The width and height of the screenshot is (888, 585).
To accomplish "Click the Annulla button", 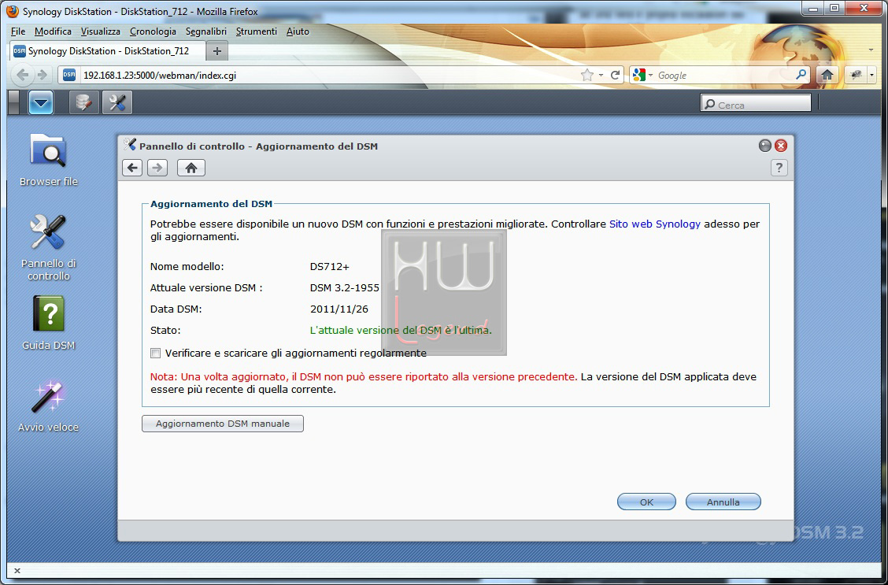I will [723, 502].
